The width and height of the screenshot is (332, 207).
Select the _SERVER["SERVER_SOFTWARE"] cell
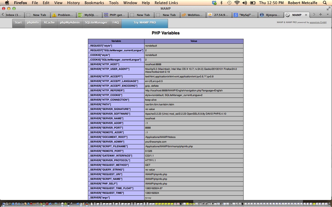(x=116, y=114)
